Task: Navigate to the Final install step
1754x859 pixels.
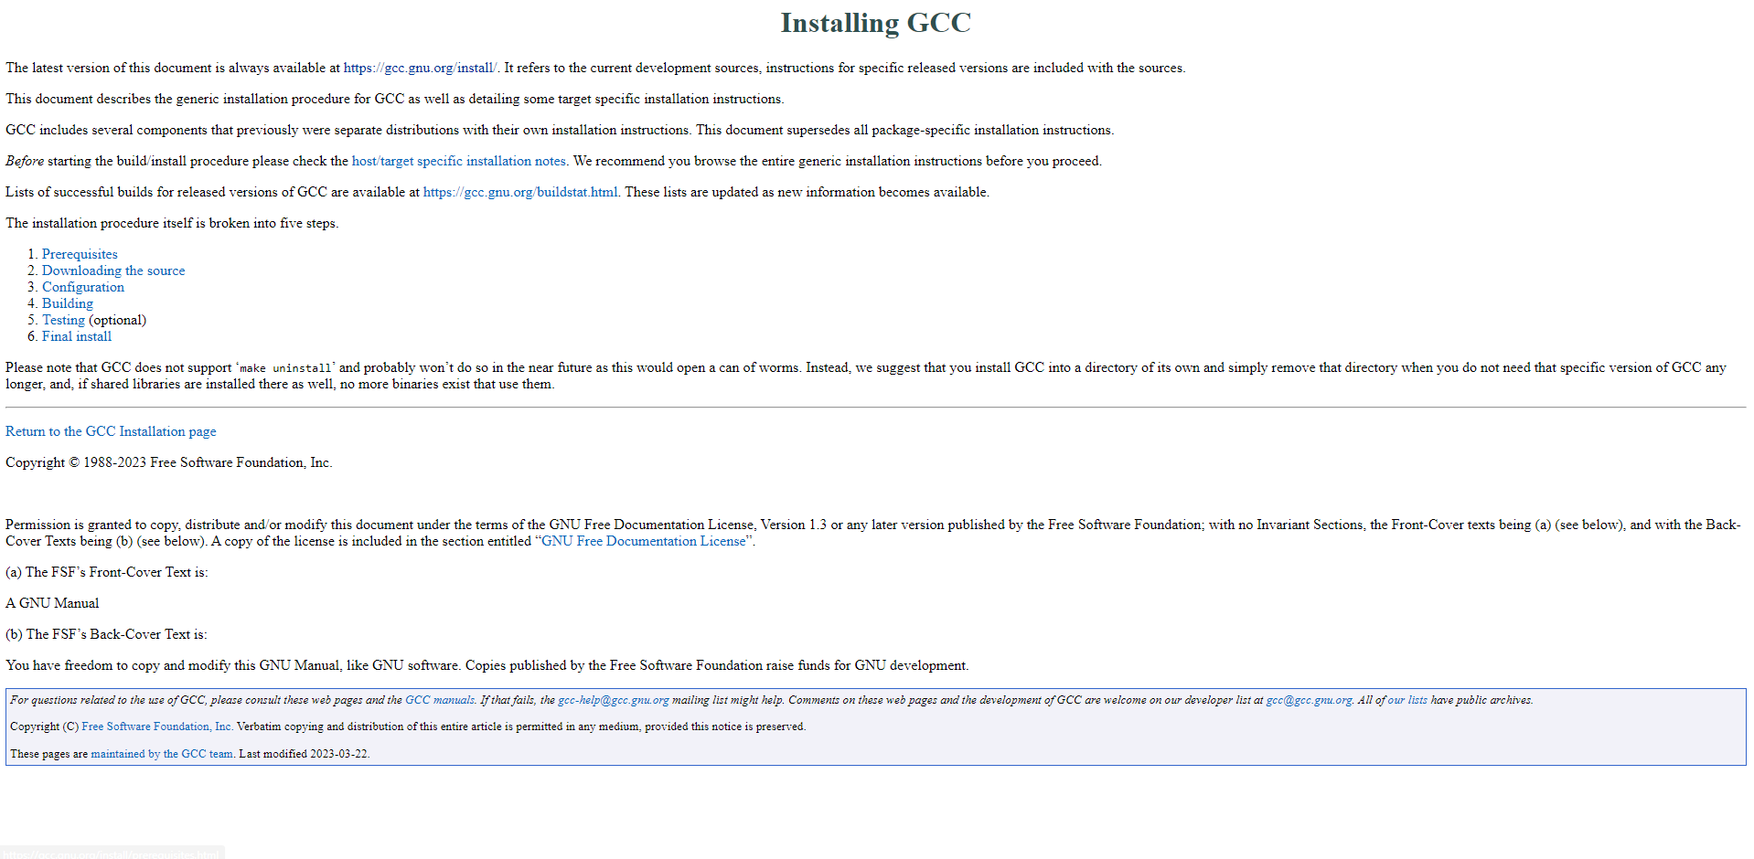Action: [77, 336]
